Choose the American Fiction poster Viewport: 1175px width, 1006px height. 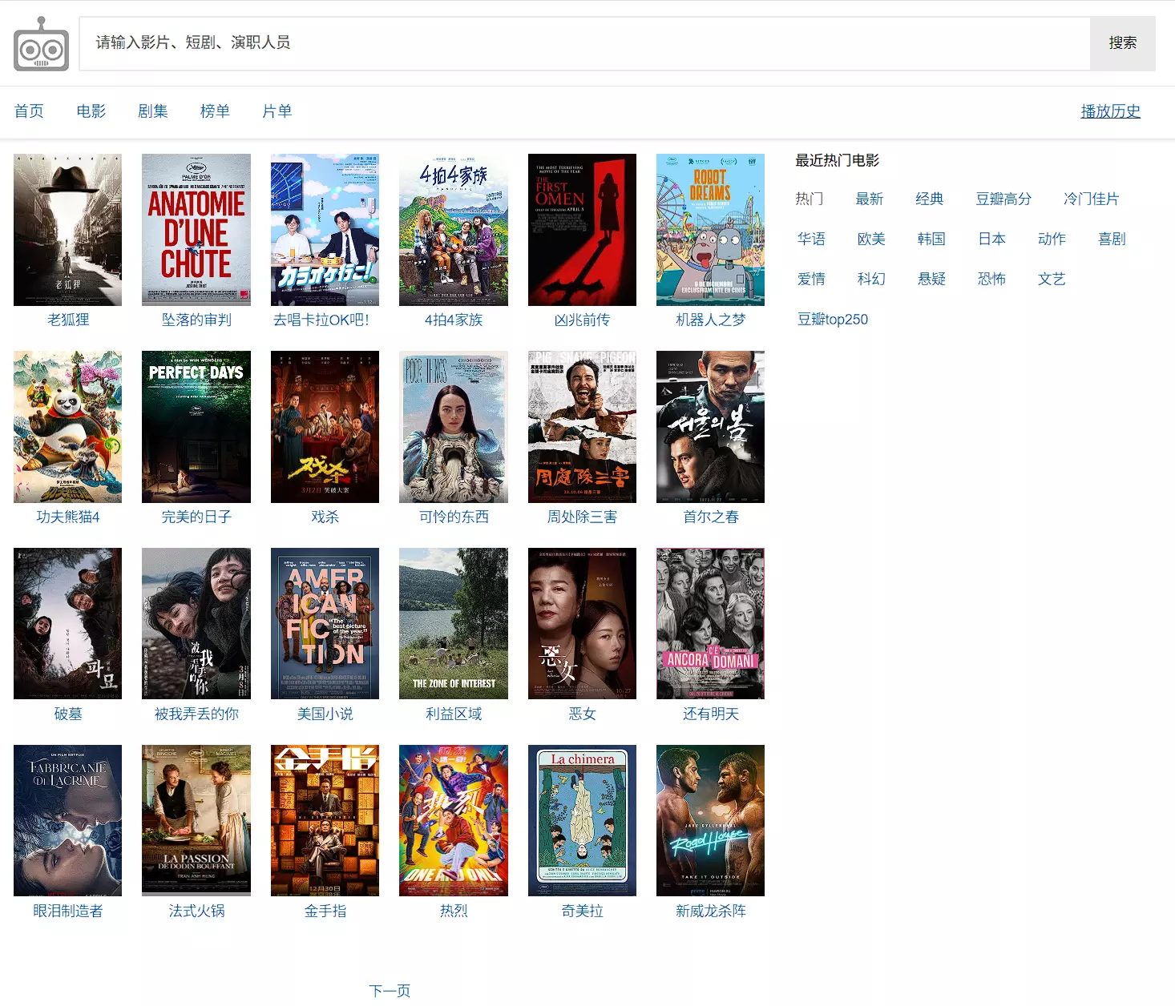click(325, 624)
